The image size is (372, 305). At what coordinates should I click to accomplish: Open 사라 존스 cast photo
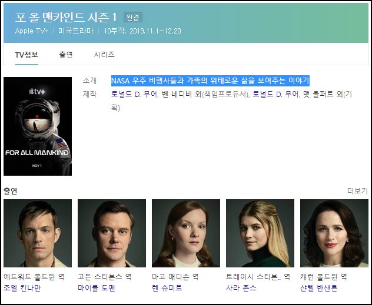point(260,233)
